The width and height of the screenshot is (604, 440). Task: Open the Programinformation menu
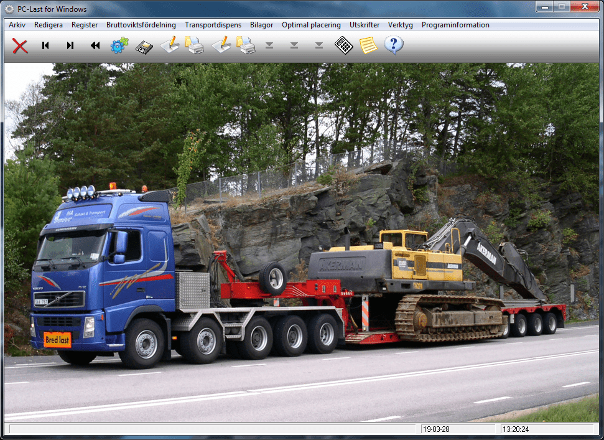tap(455, 25)
